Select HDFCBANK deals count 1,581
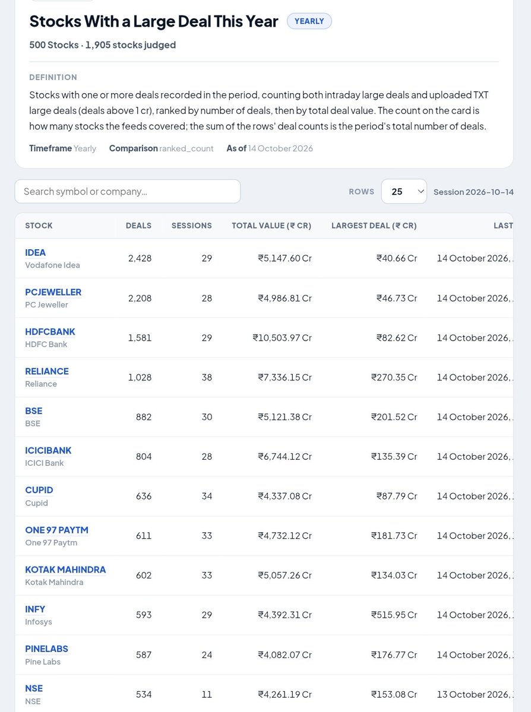 tap(140, 338)
